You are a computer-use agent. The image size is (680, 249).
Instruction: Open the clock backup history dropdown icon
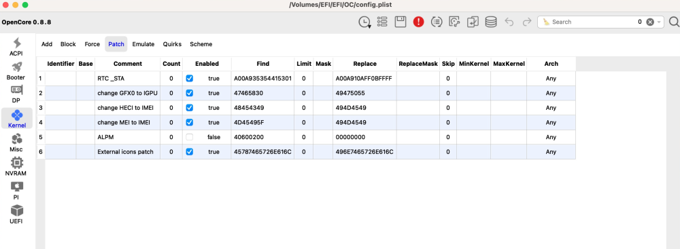click(x=364, y=22)
